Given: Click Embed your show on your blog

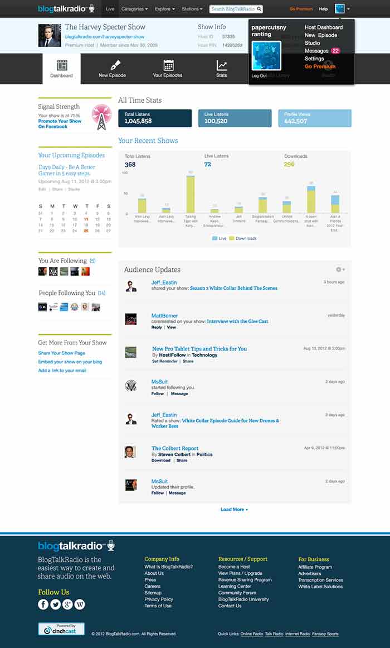Looking at the screenshot, I should pos(70,362).
